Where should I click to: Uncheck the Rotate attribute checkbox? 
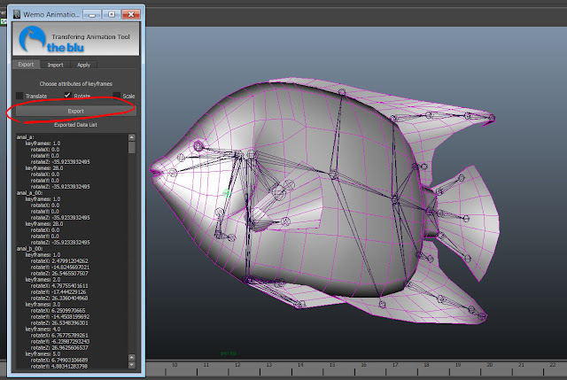click(67, 95)
